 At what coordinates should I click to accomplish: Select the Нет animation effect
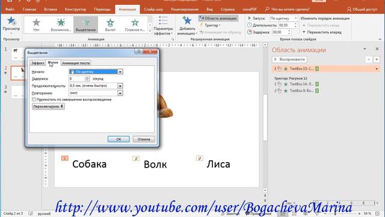36,25
